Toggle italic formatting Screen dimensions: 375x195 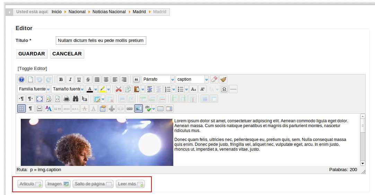70,79
